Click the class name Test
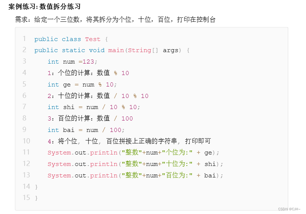 (x=93, y=39)
